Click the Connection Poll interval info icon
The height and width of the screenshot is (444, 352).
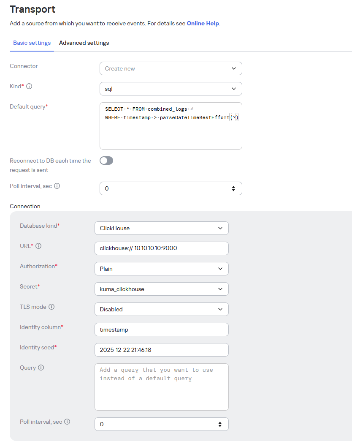pos(67,422)
